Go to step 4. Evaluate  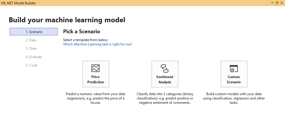pyautogui.click(x=34, y=57)
